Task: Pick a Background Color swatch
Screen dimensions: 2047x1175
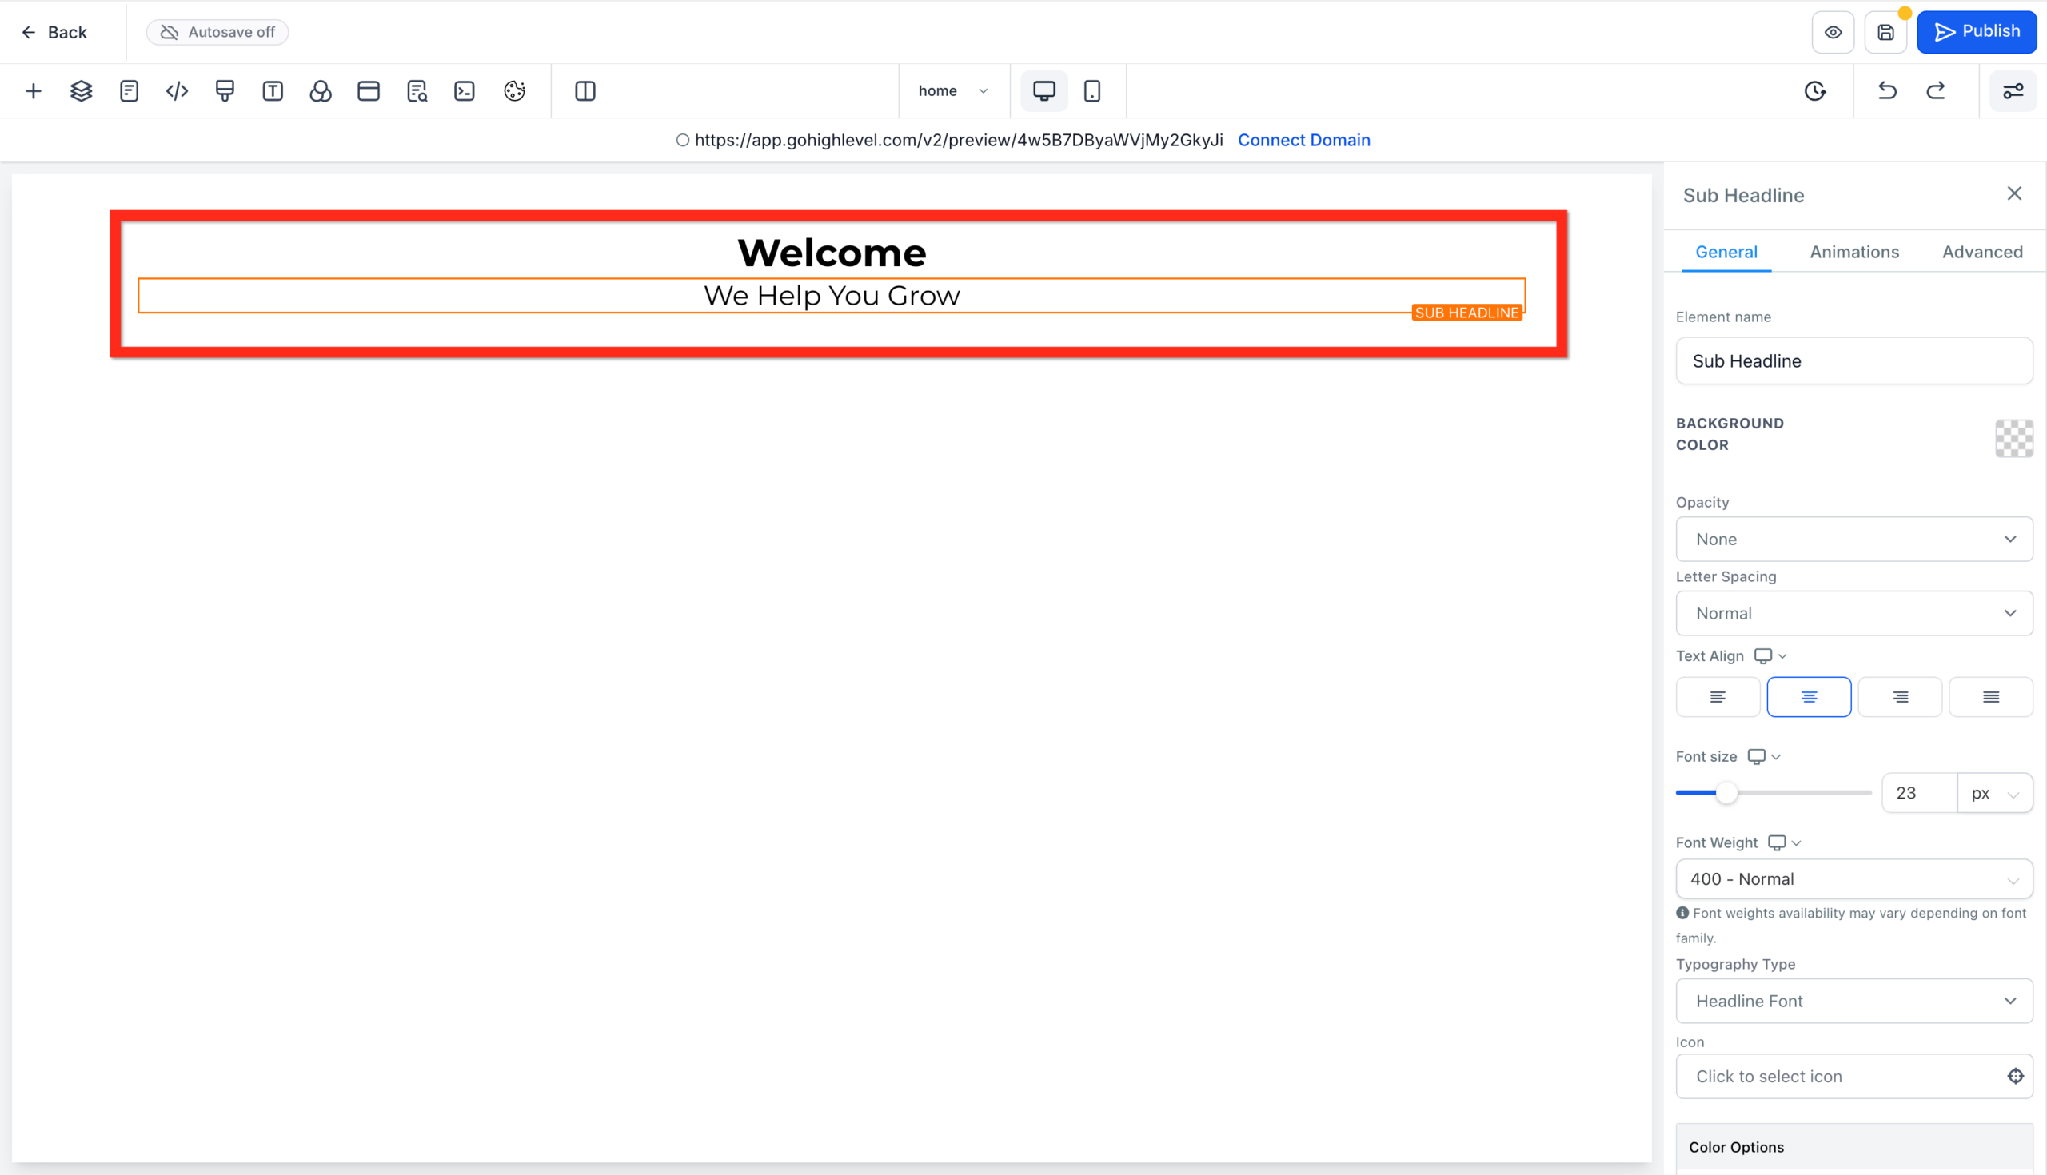Action: [2013, 438]
